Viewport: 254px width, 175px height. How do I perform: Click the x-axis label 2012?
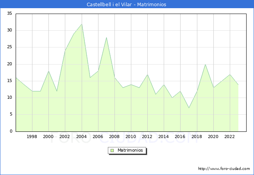click(147, 136)
